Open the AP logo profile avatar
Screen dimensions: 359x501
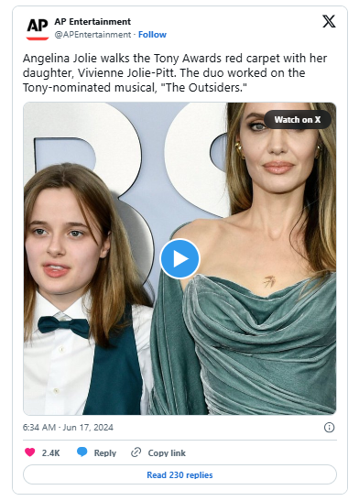click(38, 28)
